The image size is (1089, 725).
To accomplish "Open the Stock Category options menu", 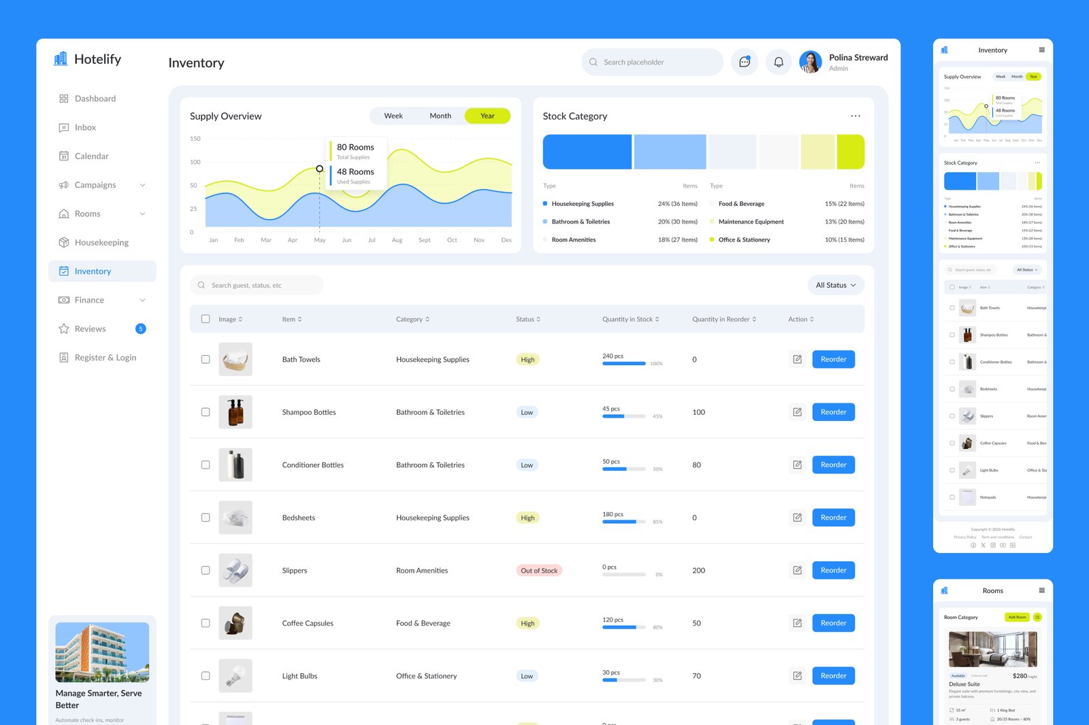I will click(x=856, y=116).
